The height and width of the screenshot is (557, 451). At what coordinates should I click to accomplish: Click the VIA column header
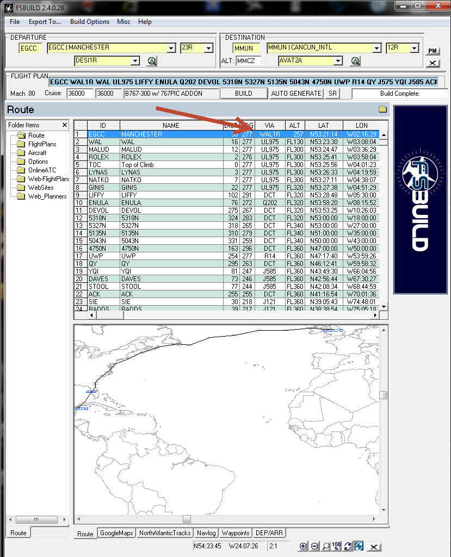(269, 126)
